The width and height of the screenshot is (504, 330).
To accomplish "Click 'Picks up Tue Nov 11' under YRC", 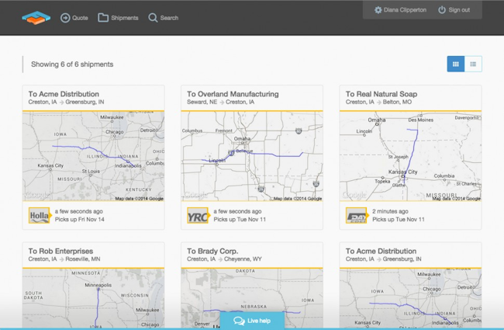I will tap(240, 219).
